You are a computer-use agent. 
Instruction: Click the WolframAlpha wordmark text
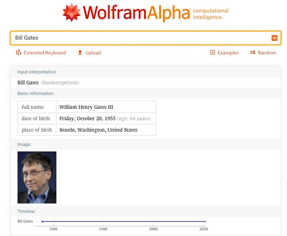(x=137, y=13)
